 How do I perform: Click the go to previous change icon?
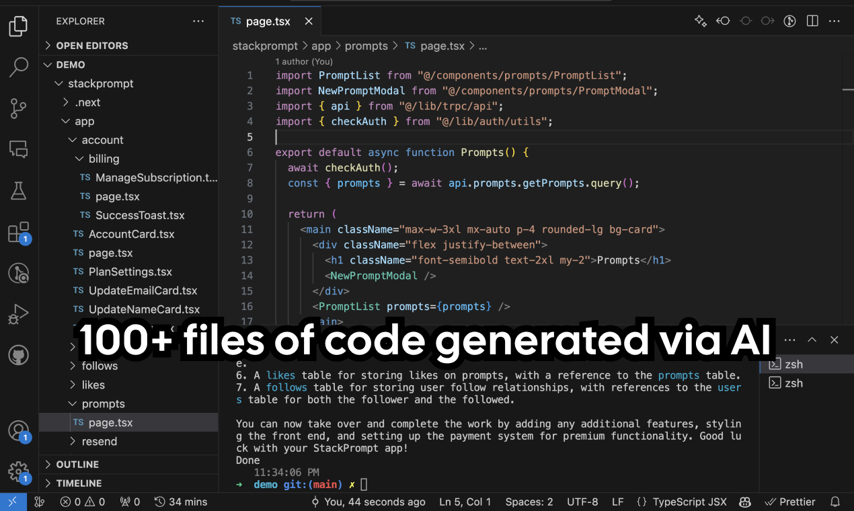click(723, 21)
